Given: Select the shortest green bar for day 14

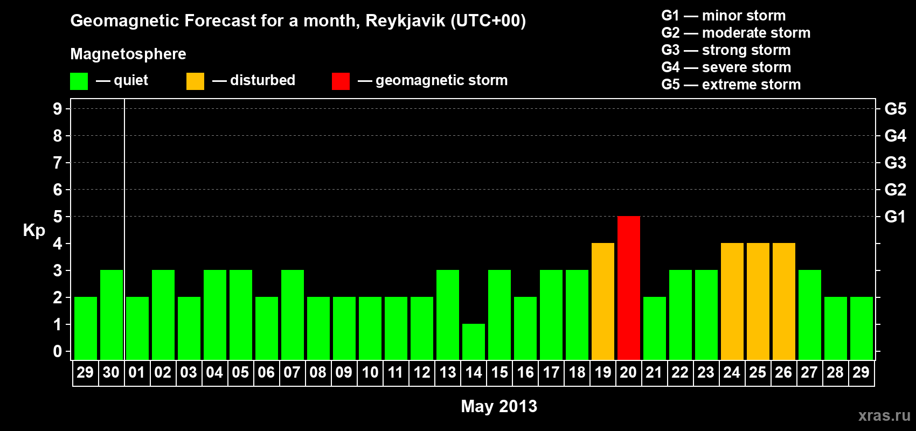Looking at the screenshot, I should point(474,342).
